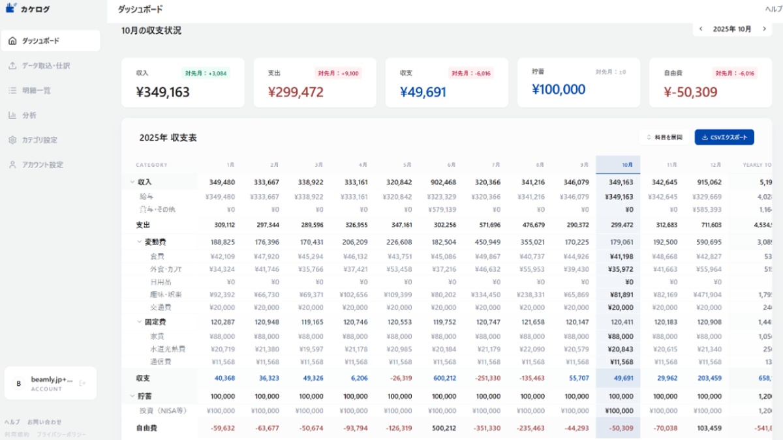Select the 12月 column header
783x440 pixels.
click(x=714, y=165)
